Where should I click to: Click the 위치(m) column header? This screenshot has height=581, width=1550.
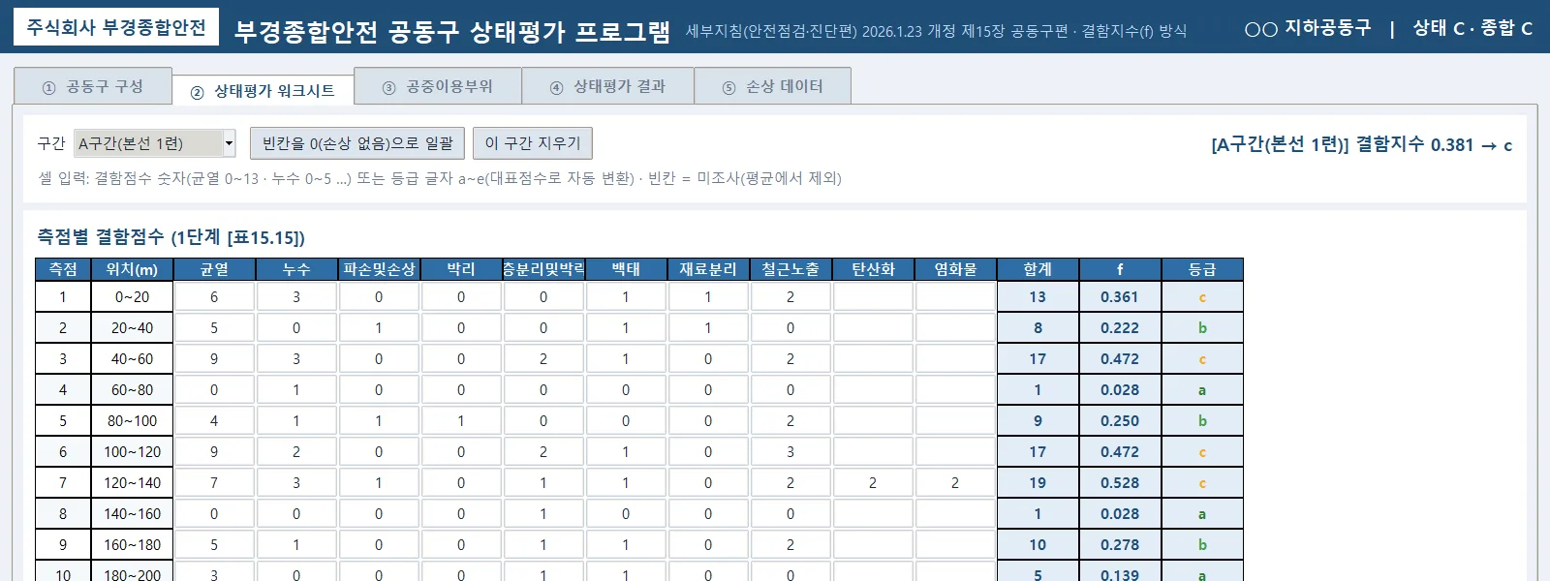[132, 269]
